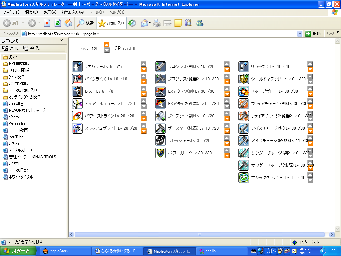The image size is (341, 256).
Task: Click the スタート Start button
Action: [x=18, y=251]
